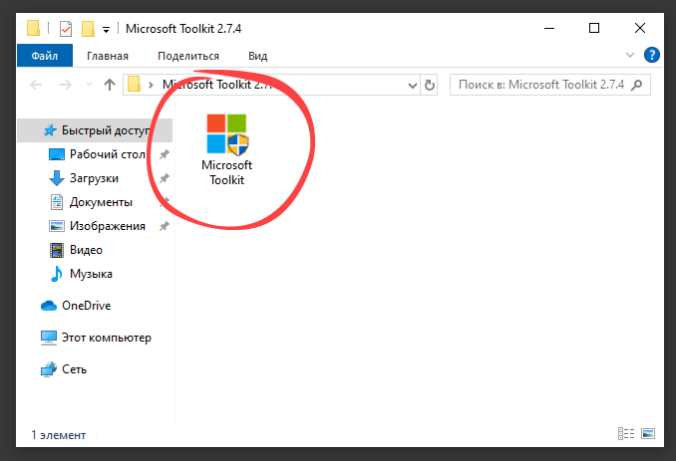
Task: Select Загрузки in the navigation pane
Action: [94, 178]
